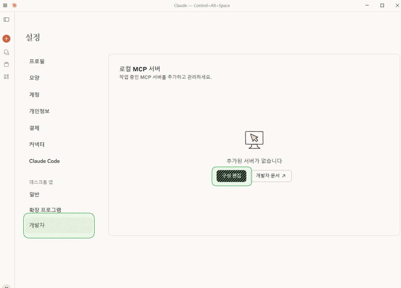
Task: Click the MCP server description text
Action: (166, 77)
